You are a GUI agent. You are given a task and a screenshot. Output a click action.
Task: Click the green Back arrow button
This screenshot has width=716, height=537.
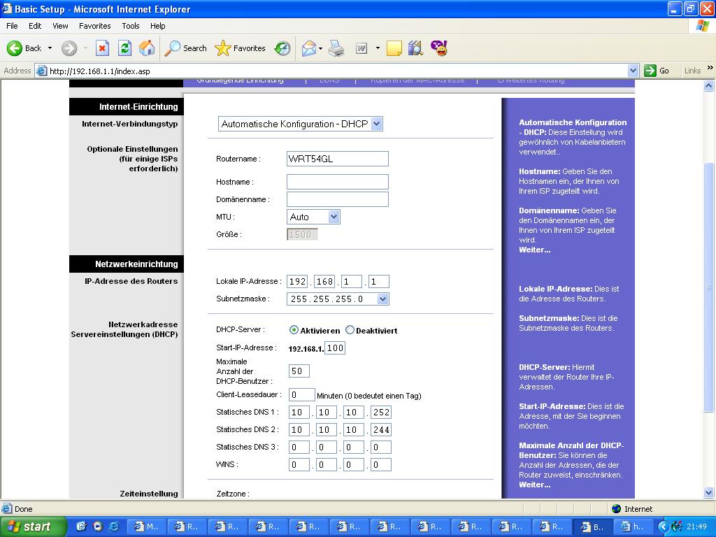point(15,48)
